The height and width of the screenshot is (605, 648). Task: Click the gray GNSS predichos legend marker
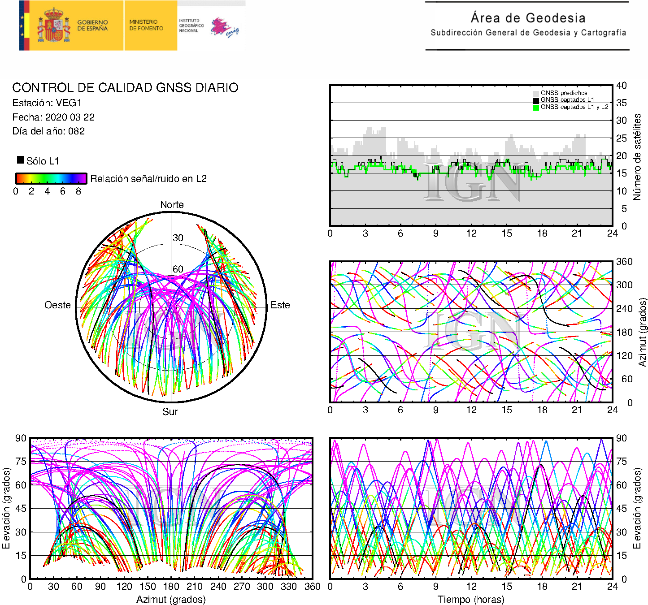536,93
